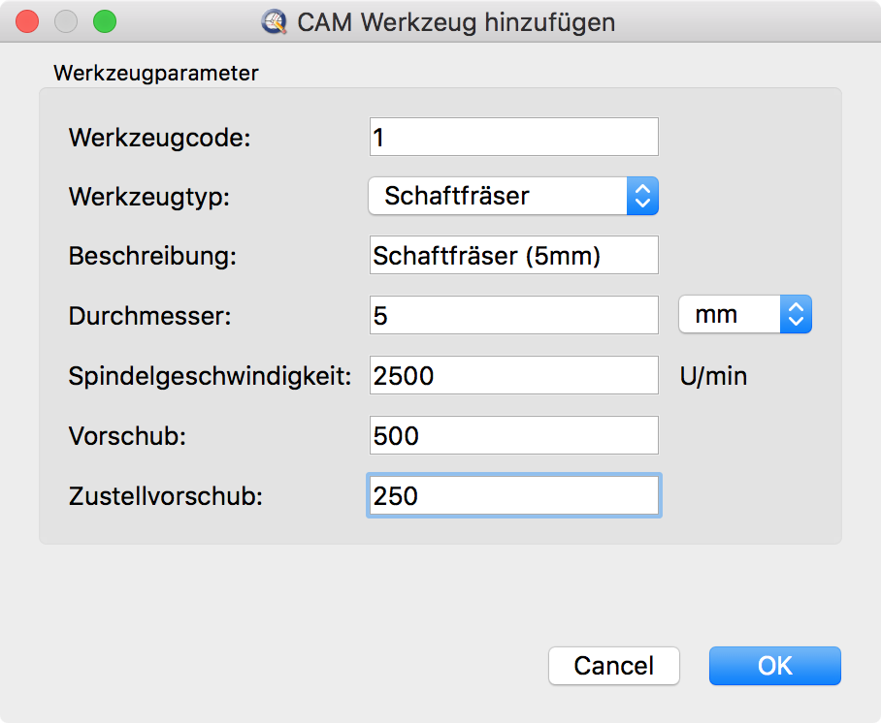Focus the Zustellvorschub input field
Screen dimensions: 881x723
pyautogui.click(x=513, y=495)
